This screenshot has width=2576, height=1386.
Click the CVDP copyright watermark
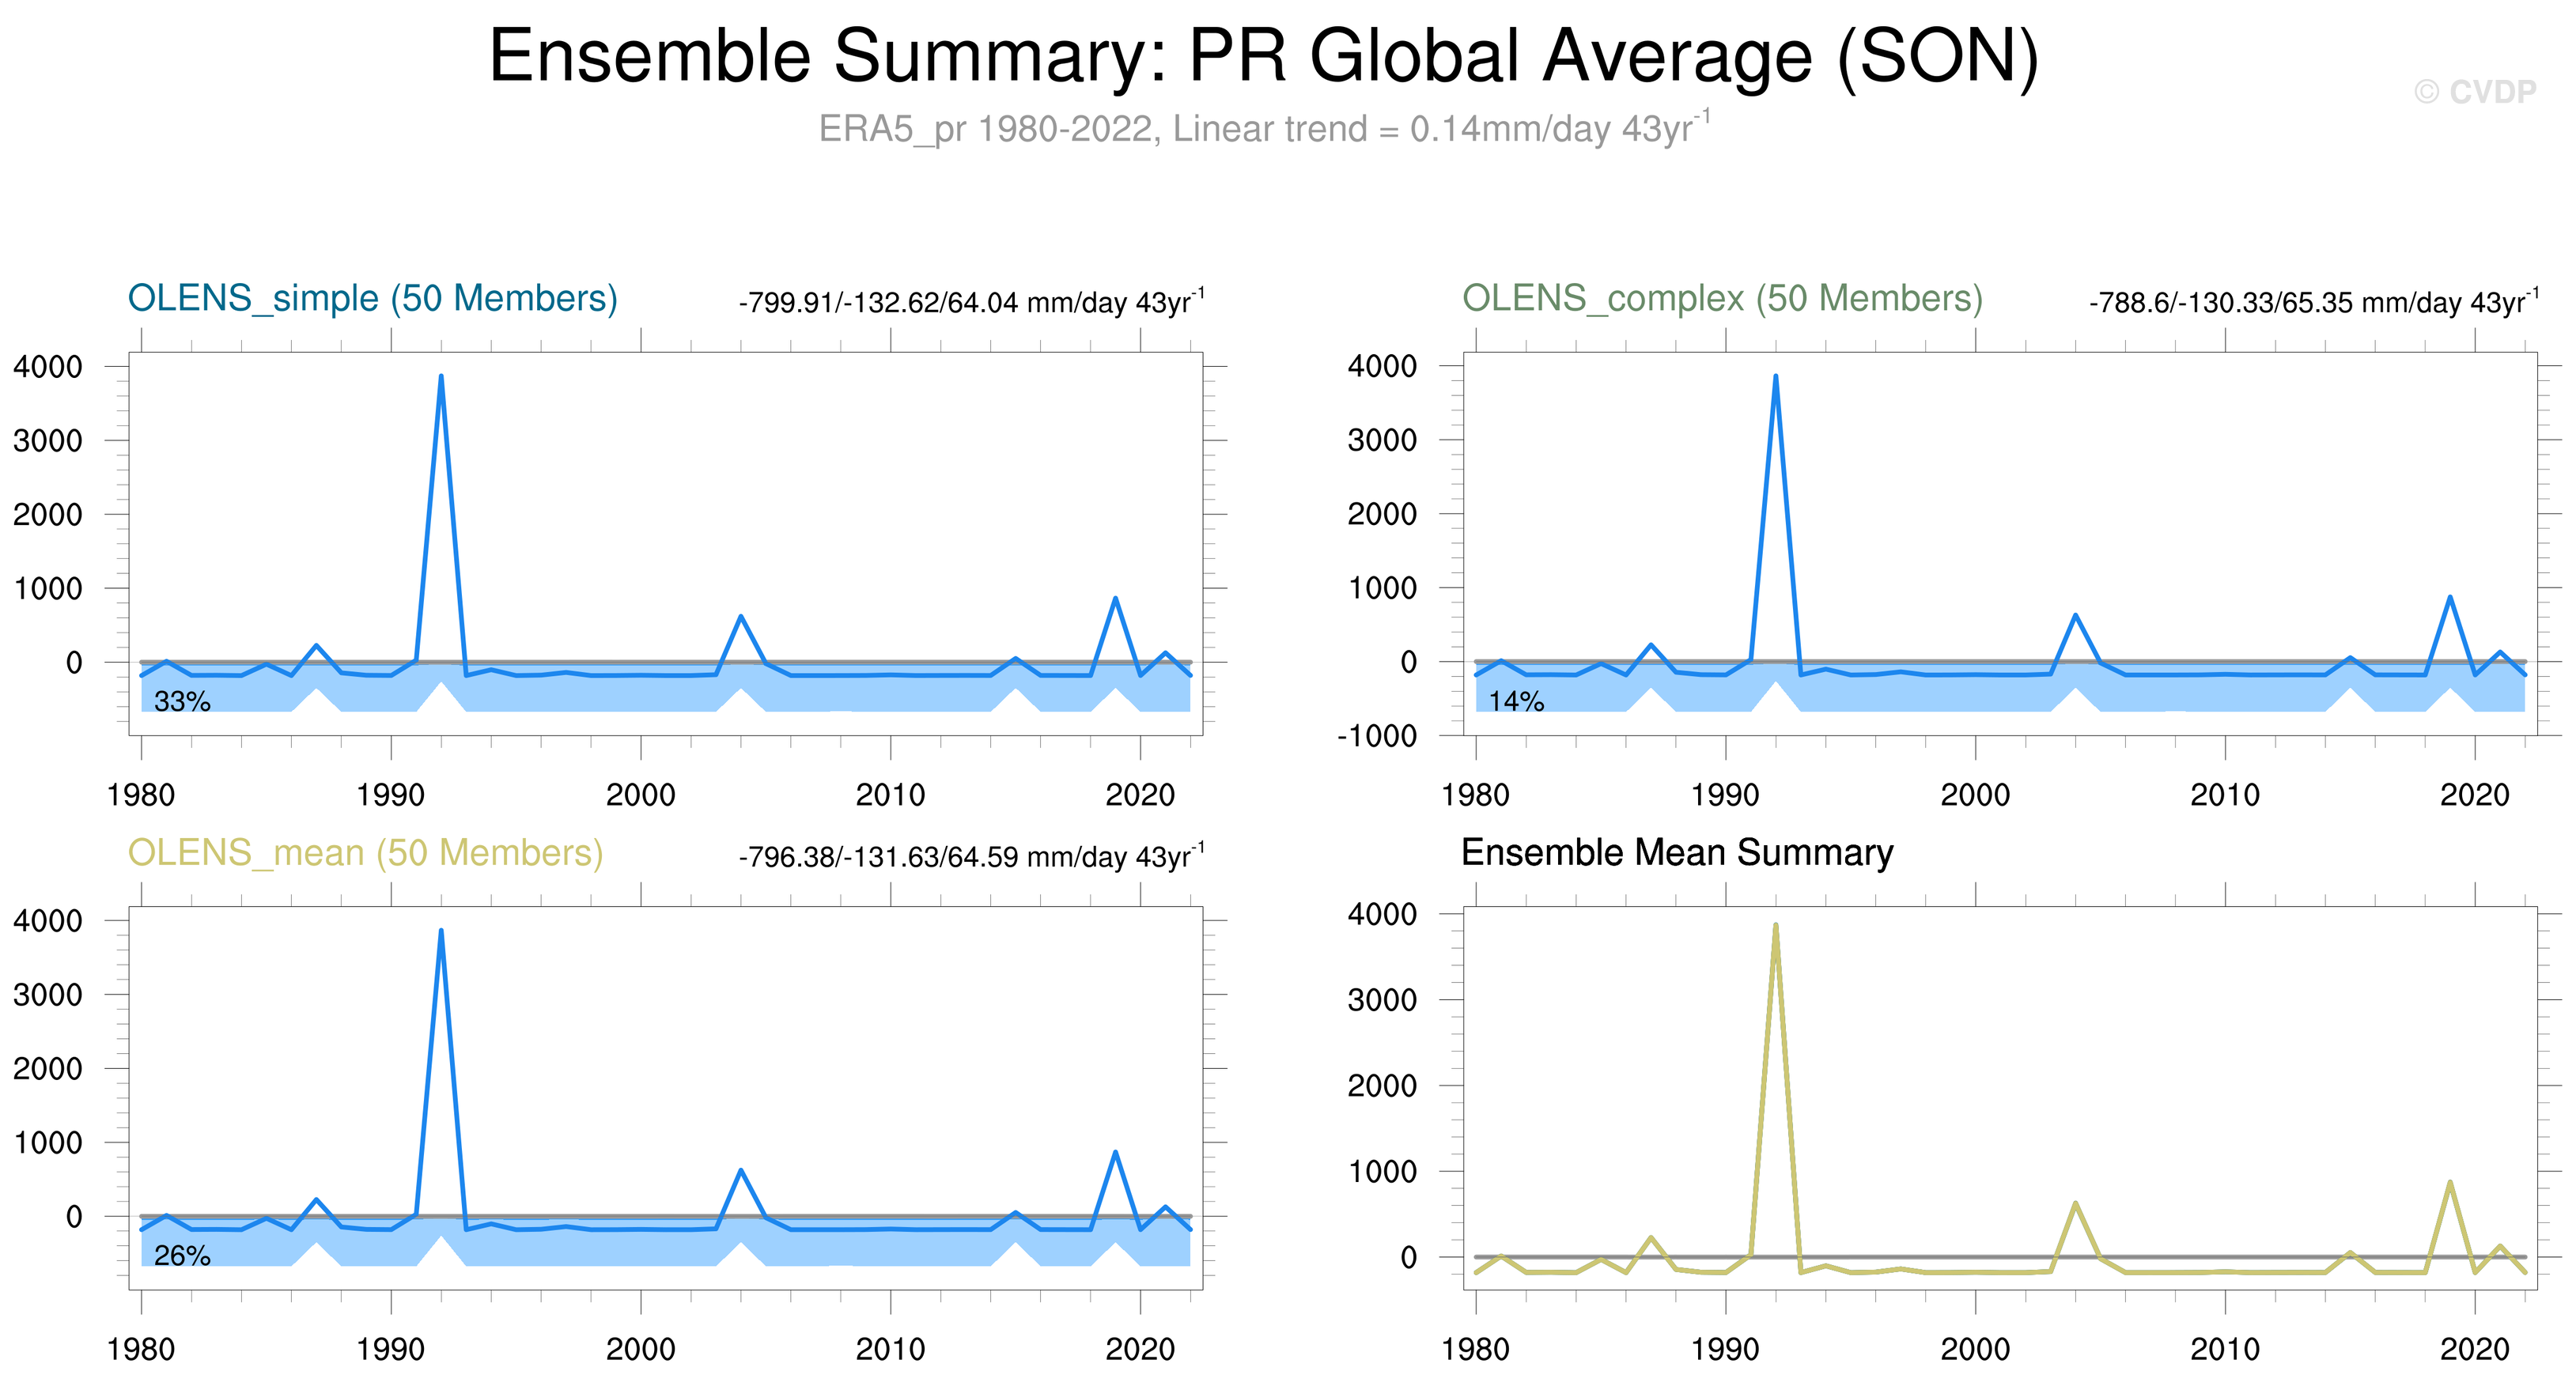point(2475,92)
